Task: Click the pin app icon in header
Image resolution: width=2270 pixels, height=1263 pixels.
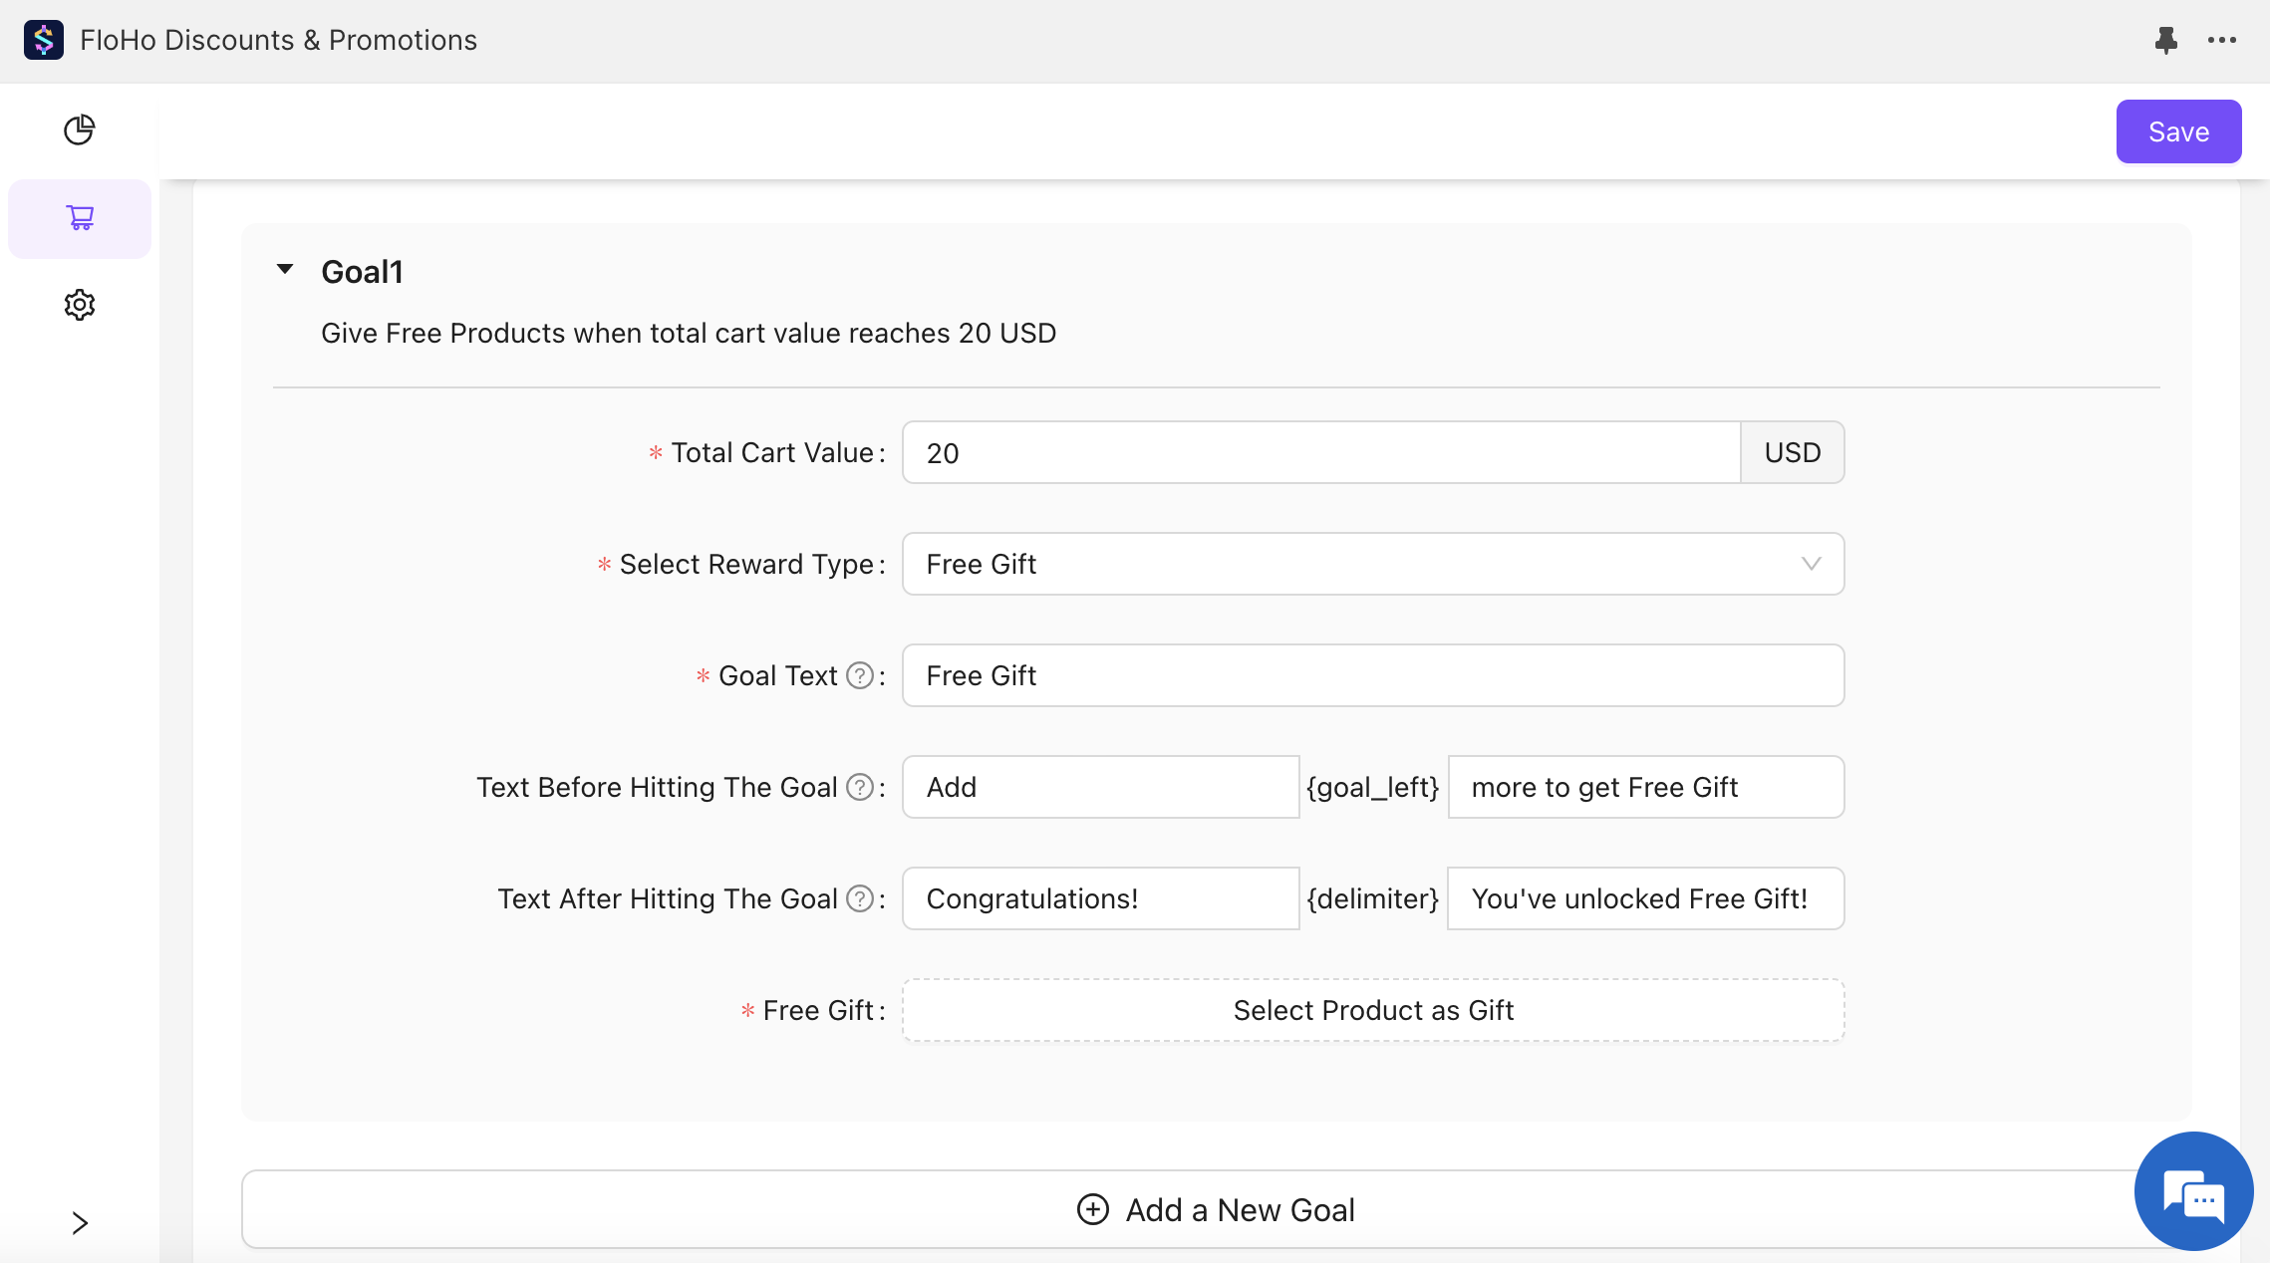Action: click(2165, 40)
